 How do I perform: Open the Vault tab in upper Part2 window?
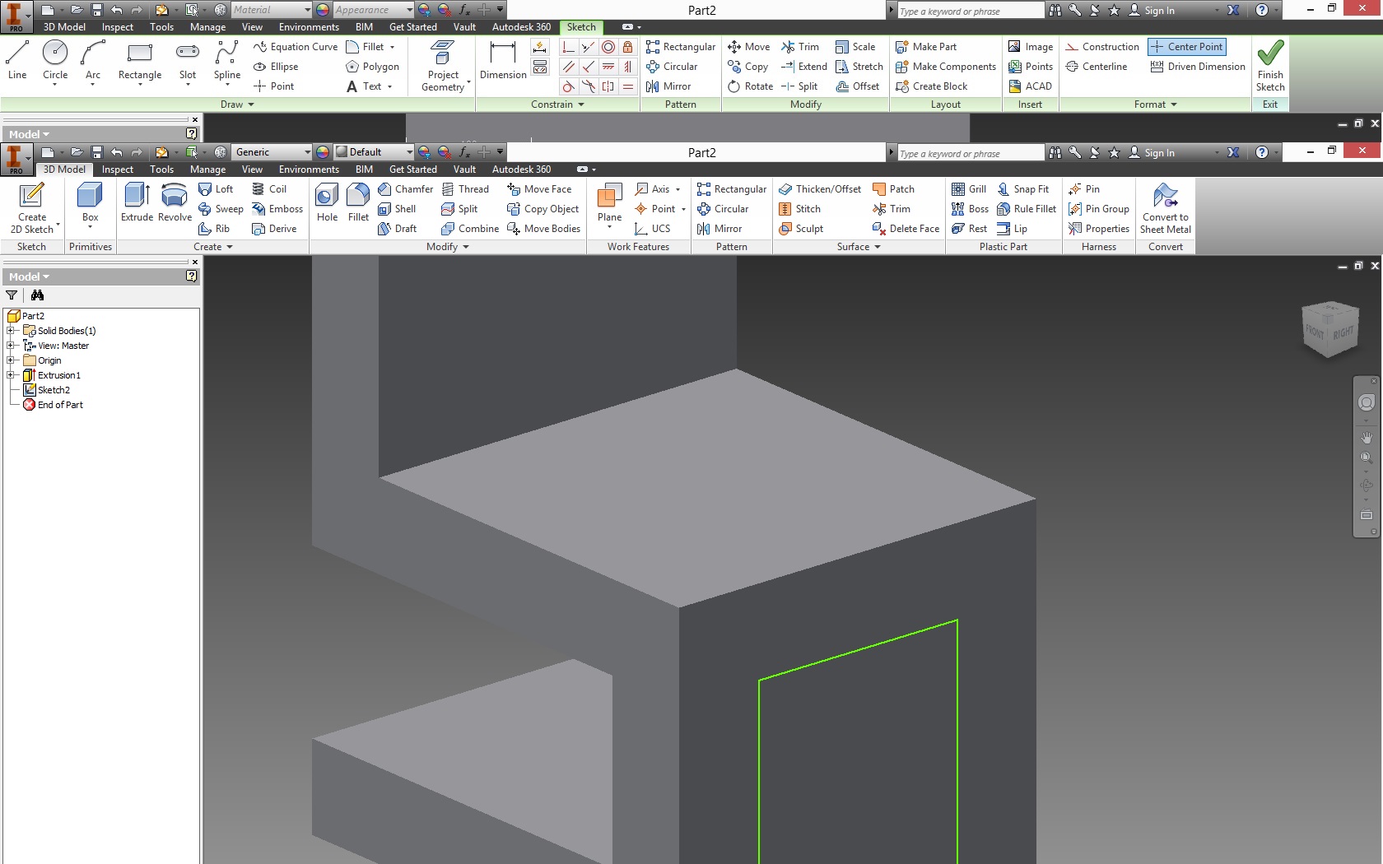(x=464, y=27)
